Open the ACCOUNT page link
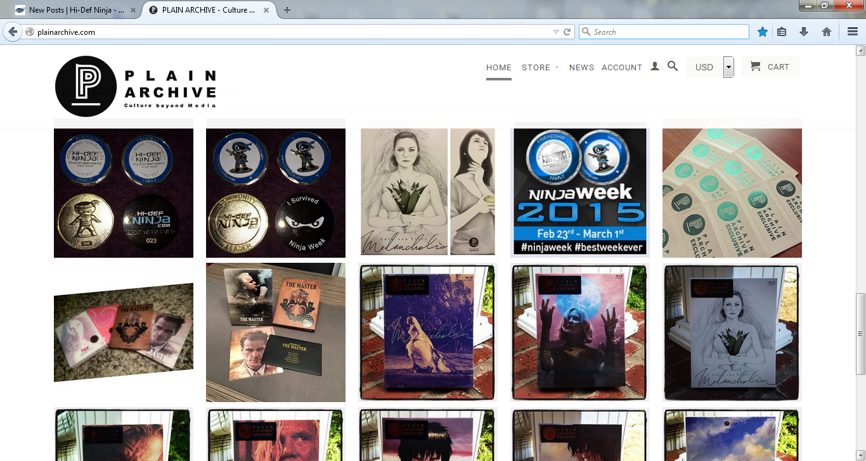 [622, 67]
